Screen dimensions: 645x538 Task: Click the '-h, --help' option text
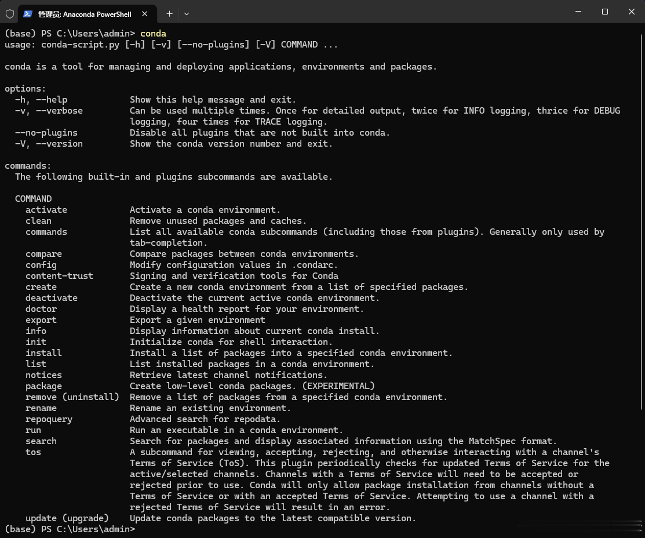click(41, 100)
